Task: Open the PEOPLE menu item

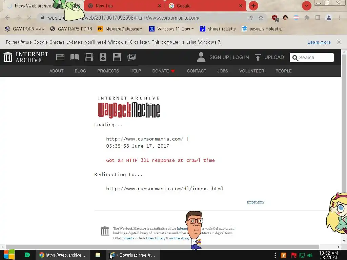Action: tap(284, 71)
